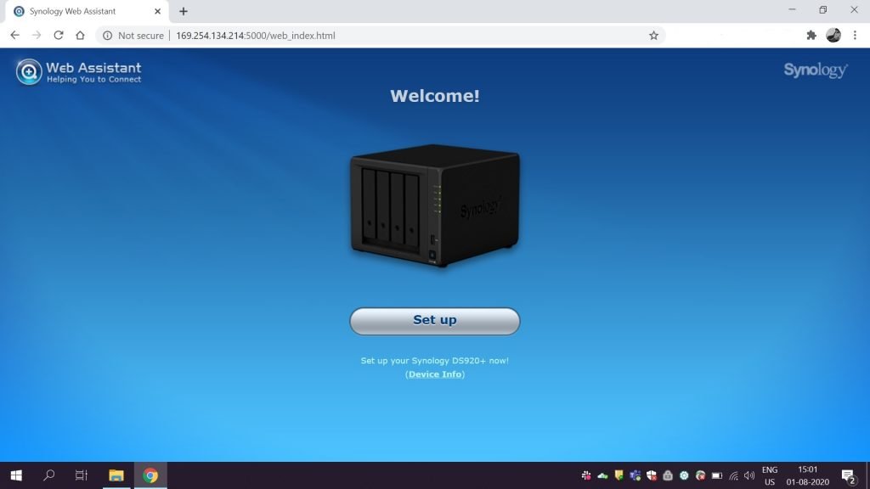The height and width of the screenshot is (489, 870).
Task: Click the 'Set up your Synology DS920+ now!' text
Action: point(434,360)
